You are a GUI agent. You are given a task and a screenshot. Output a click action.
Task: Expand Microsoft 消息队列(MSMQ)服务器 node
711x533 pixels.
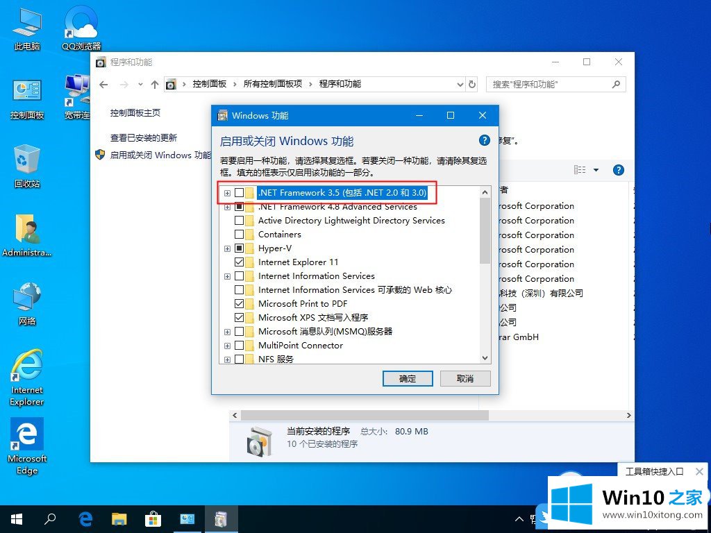[x=227, y=332]
